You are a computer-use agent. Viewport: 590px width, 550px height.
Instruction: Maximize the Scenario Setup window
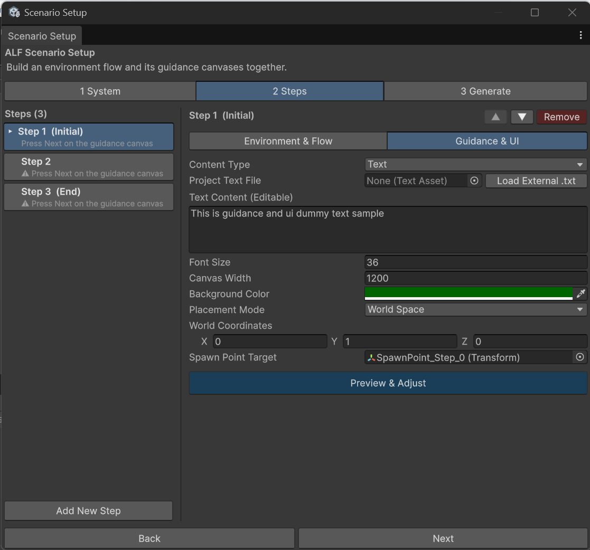click(535, 13)
